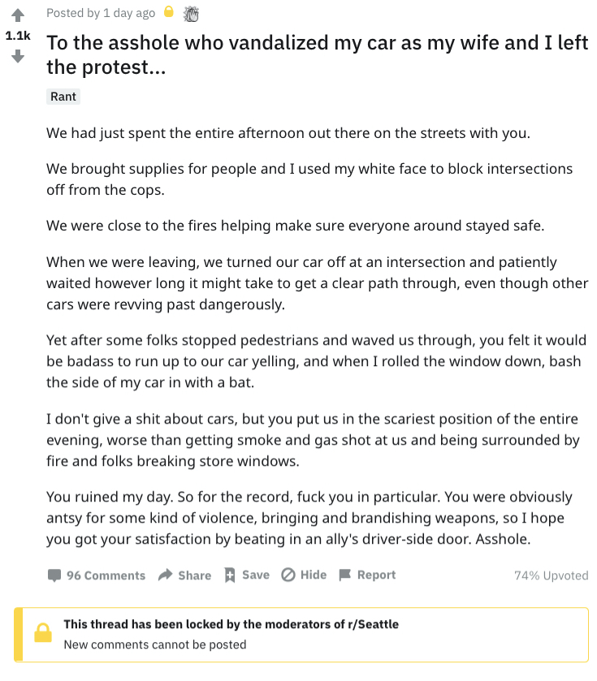Click the Hide text button
The width and height of the screenshot is (597, 681).
314,575
